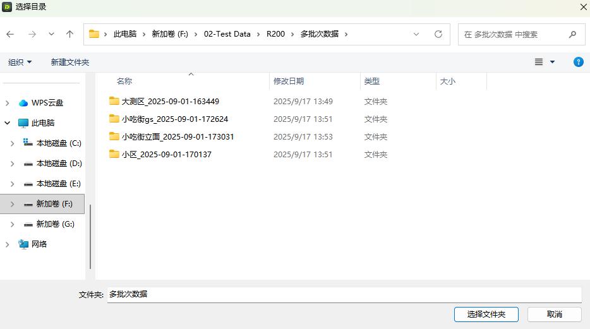Open the address bar history dropdown
590x329 pixels.
point(416,34)
